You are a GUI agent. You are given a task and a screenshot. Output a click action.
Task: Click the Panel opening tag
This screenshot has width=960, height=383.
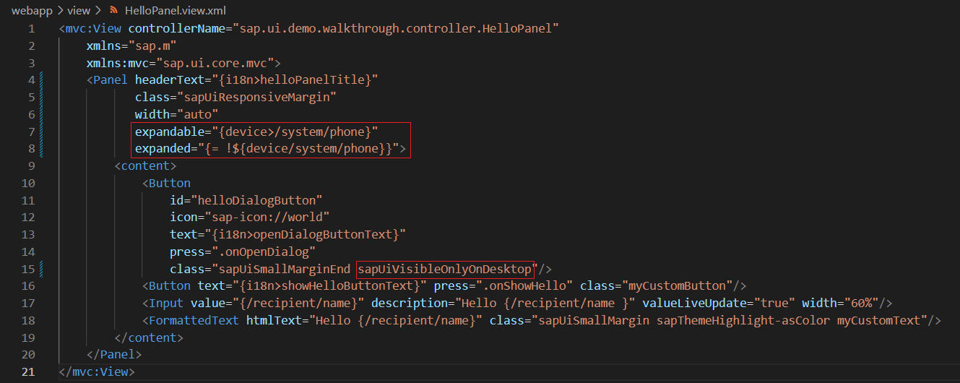[107, 79]
